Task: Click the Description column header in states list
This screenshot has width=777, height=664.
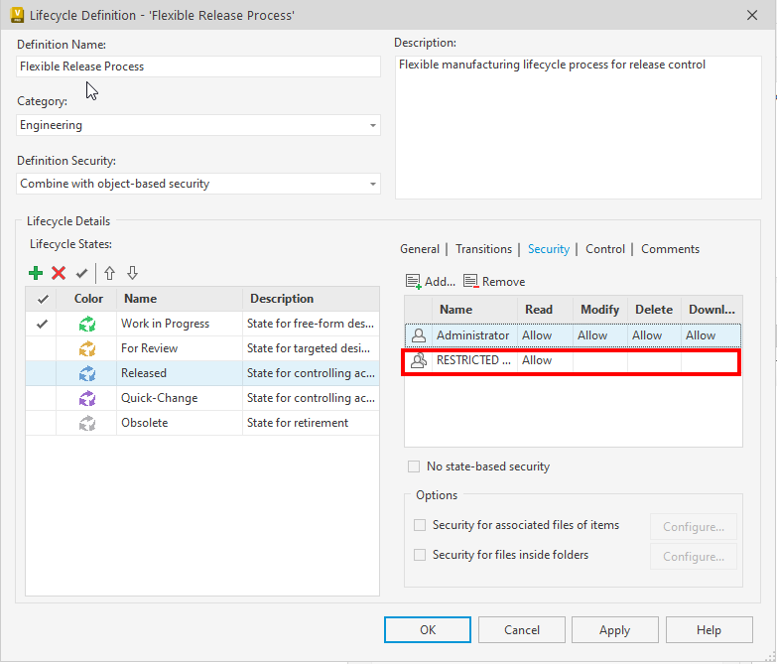Action: [x=312, y=299]
